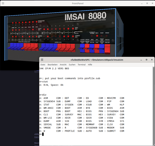Flip the blue RESET / EXT CLR switch
155x146 pixels.
coord(92,48)
